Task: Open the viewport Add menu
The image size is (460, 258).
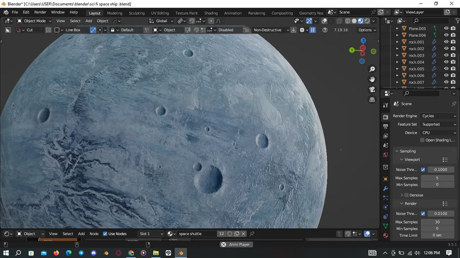Action: point(88,21)
